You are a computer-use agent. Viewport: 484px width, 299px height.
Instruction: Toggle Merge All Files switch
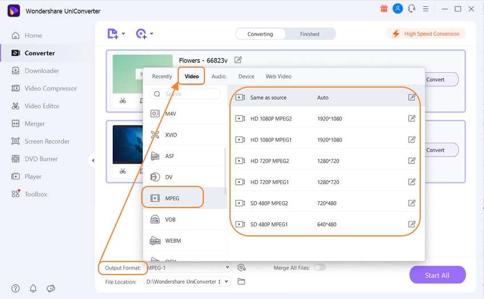pyautogui.click(x=320, y=267)
